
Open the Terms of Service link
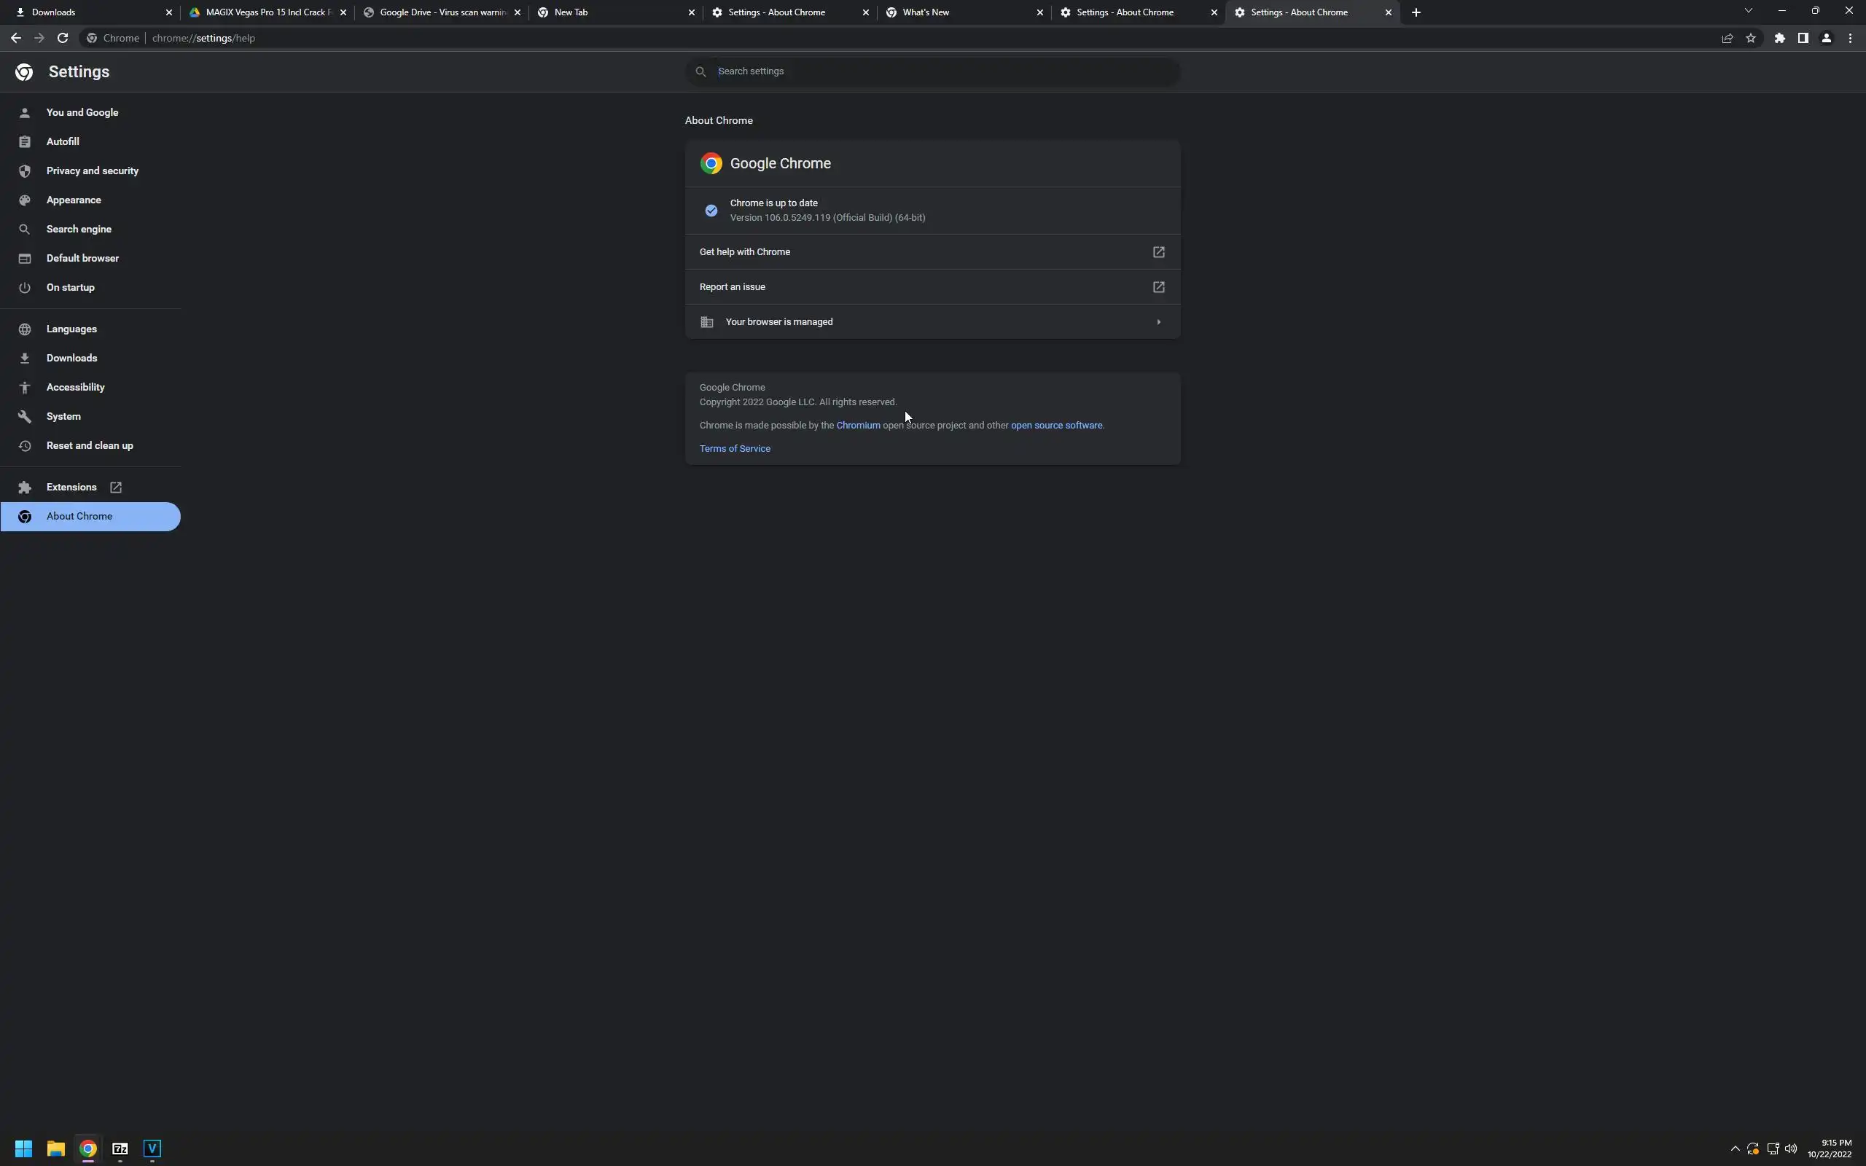coord(734,448)
